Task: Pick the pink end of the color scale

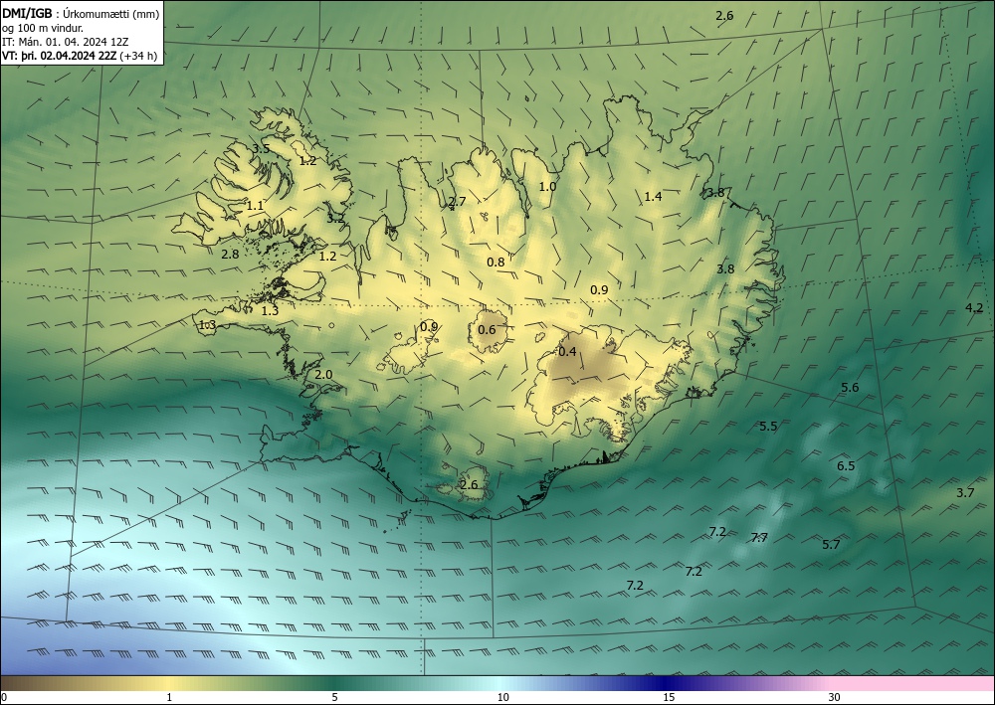Action: pyautogui.click(x=913, y=683)
